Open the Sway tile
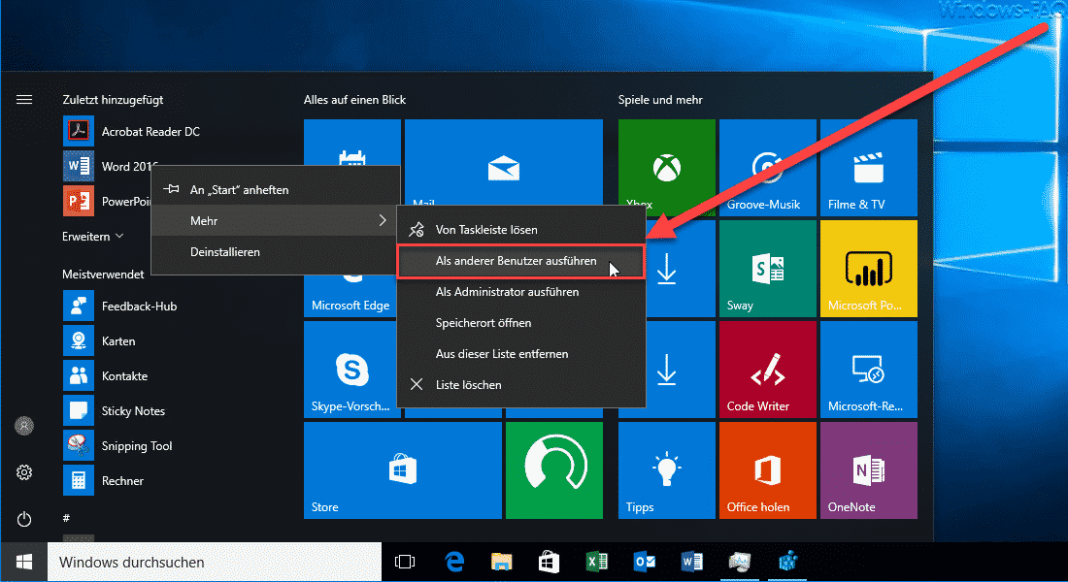Screen dimensions: 1068x582 pos(768,268)
